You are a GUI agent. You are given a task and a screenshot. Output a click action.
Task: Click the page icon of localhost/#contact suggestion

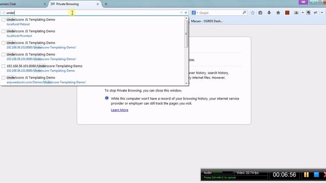click(x=4, y=32)
